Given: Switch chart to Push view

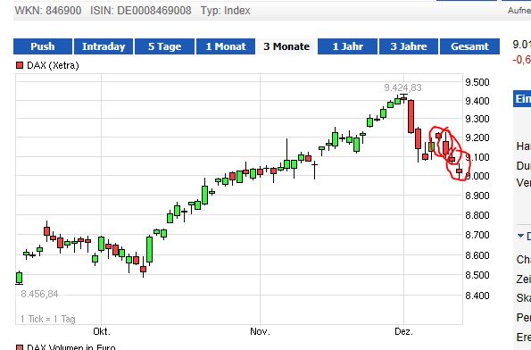Looking at the screenshot, I should pyautogui.click(x=43, y=46).
